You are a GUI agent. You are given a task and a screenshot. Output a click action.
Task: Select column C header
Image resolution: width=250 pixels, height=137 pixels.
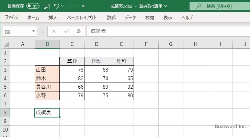click(72, 44)
